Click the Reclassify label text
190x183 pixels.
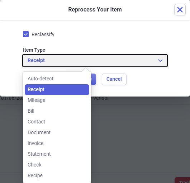pyautogui.click(x=43, y=34)
